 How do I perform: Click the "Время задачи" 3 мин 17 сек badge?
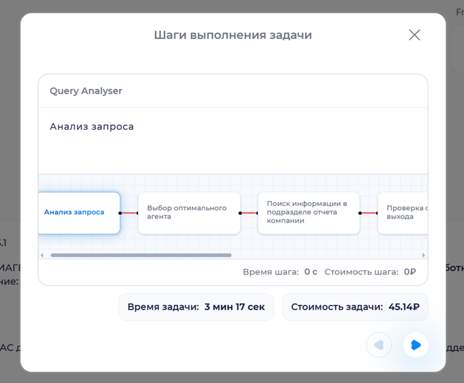[x=196, y=307]
